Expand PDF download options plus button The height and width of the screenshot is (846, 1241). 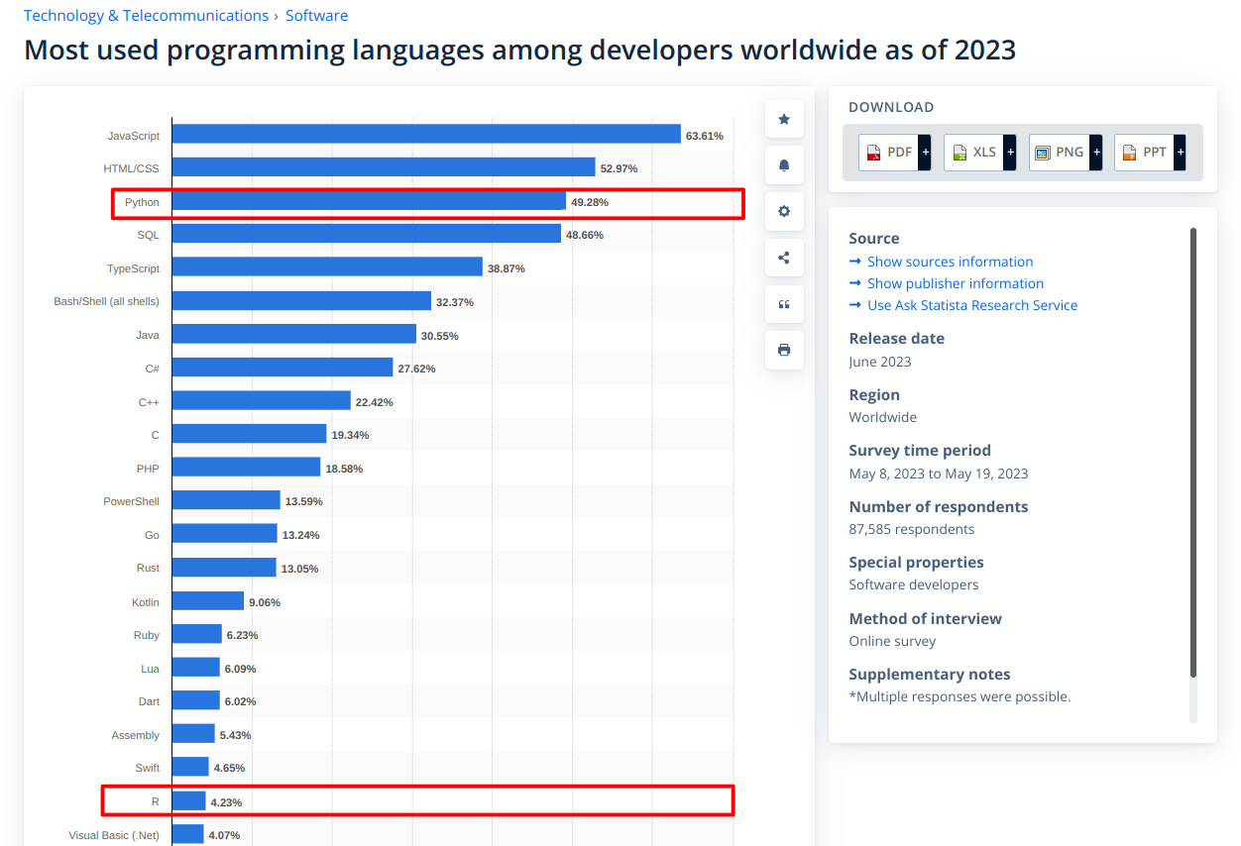[x=925, y=153]
